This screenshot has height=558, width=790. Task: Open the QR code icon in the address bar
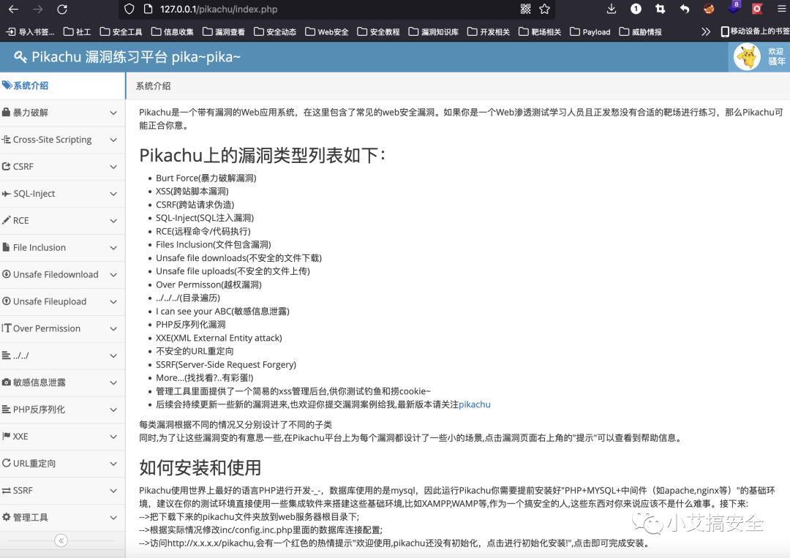click(x=525, y=9)
